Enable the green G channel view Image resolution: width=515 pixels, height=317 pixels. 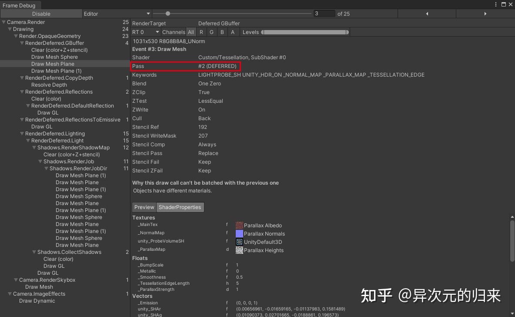coord(211,32)
